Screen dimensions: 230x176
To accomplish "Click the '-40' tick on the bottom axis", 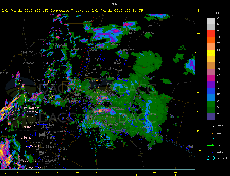I will (19, 173).
